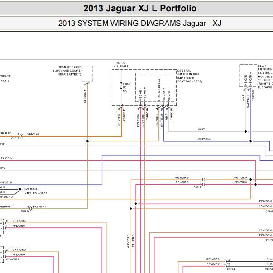273x273 pixels.
Task: Select the 'CENTRAL JUNCTION BOX' description text
Action: pyautogui.click(x=190, y=76)
